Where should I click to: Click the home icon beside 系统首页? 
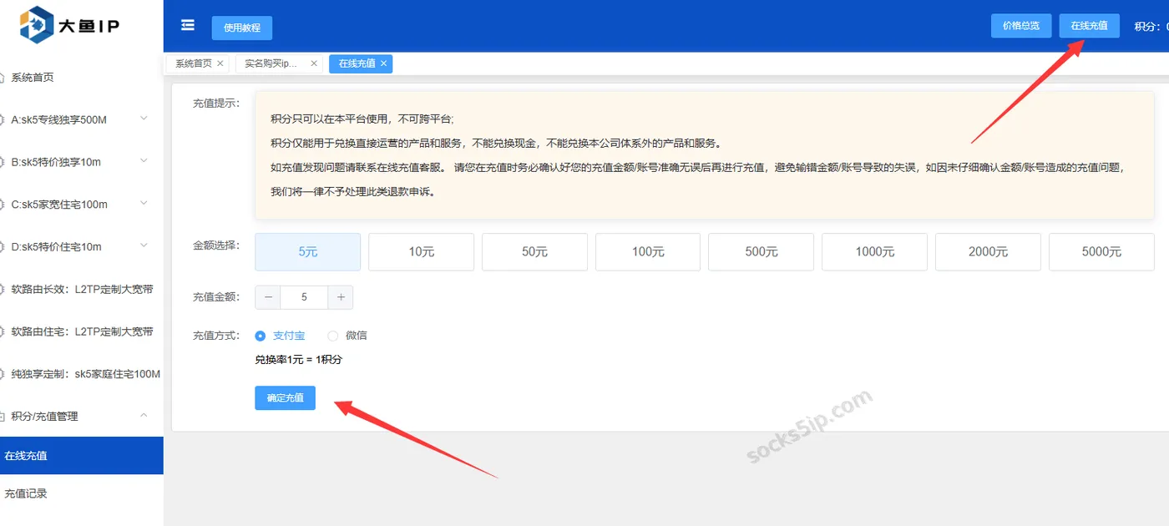[2, 78]
